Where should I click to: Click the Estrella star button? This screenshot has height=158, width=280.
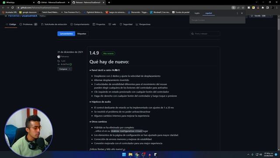coord(258,16)
